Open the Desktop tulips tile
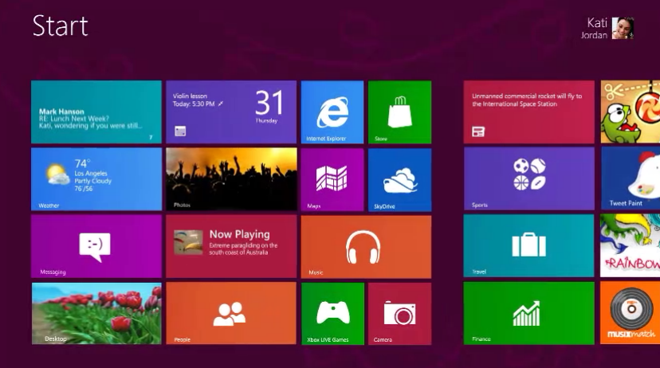 tap(96, 313)
